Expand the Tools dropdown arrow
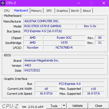 click(x=64, y=106)
